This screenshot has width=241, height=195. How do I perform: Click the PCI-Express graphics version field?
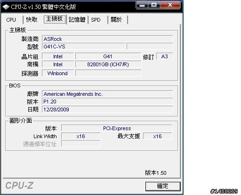pyautogui.click(x=117, y=128)
